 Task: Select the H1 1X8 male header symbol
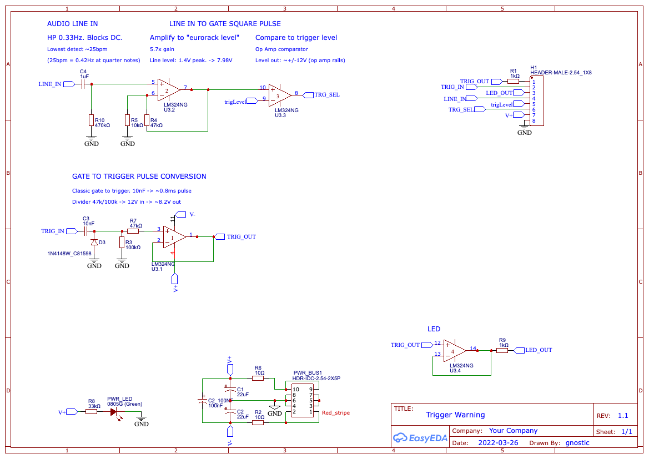(537, 100)
